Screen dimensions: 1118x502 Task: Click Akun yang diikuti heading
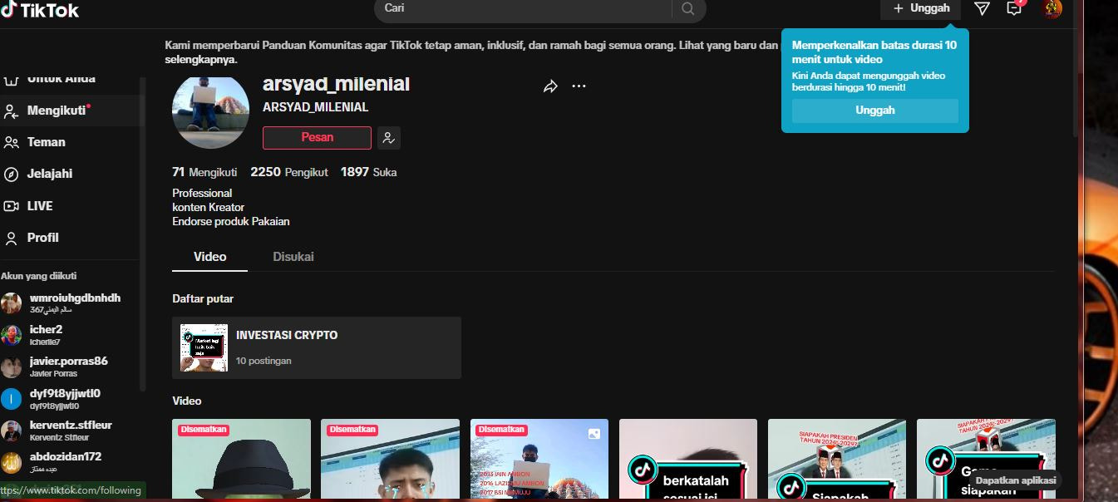[x=39, y=276]
